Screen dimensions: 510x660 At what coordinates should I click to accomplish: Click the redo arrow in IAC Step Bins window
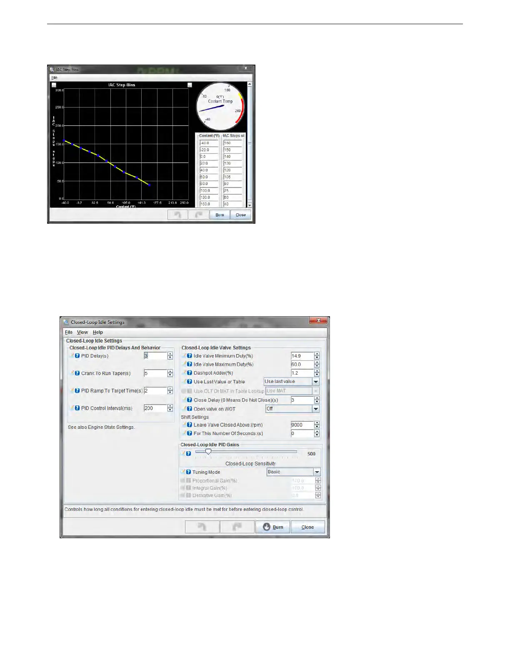(x=198, y=215)
